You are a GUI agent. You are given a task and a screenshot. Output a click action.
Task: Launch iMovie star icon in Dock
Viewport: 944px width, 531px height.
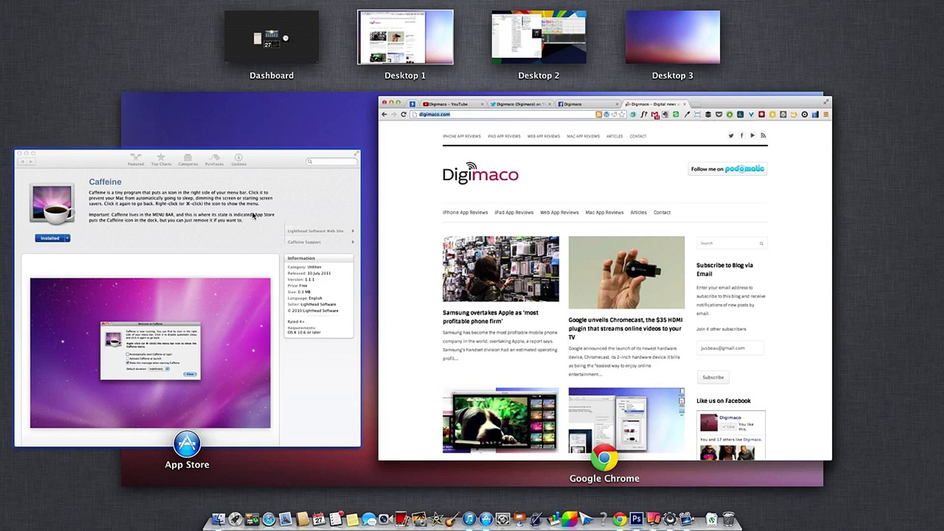click(436, 519)
